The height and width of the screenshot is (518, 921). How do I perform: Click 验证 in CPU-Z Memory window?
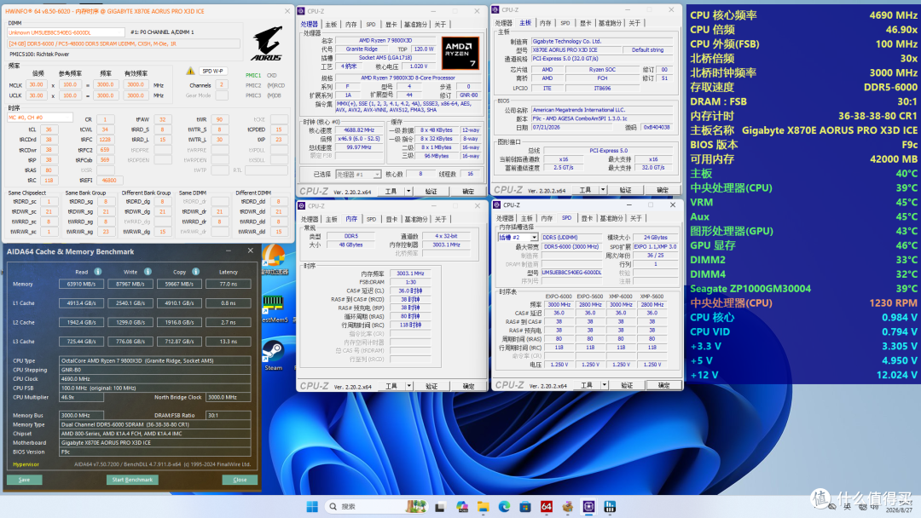432,386
